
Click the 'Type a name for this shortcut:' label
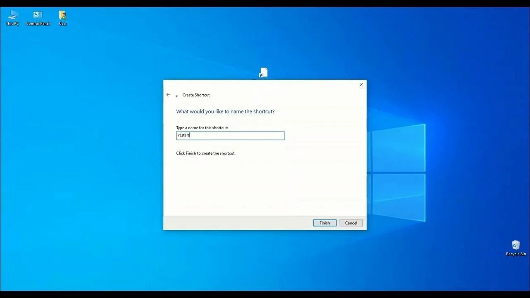(x=202, y=128)
